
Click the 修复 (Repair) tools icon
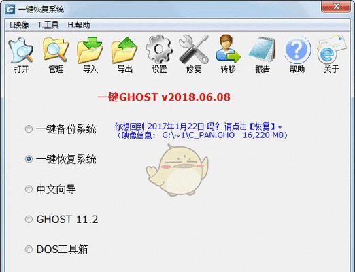point(194,50)
